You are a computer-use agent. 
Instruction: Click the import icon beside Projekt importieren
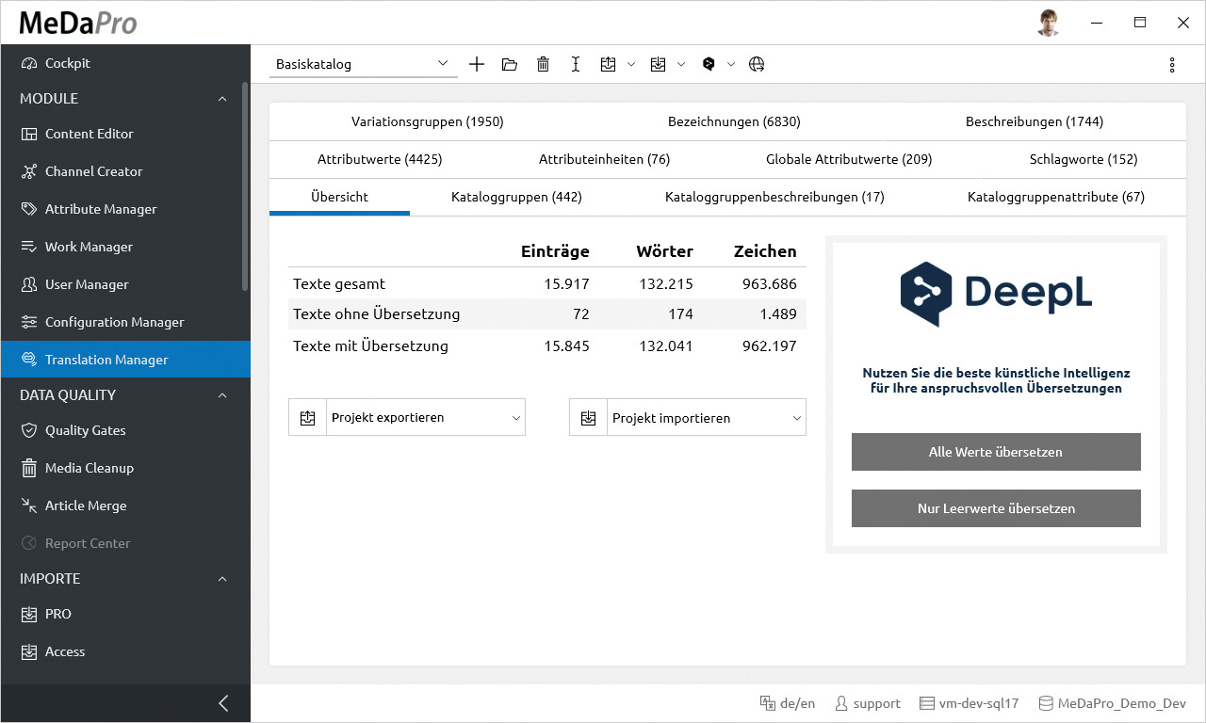tap(588, 417)
